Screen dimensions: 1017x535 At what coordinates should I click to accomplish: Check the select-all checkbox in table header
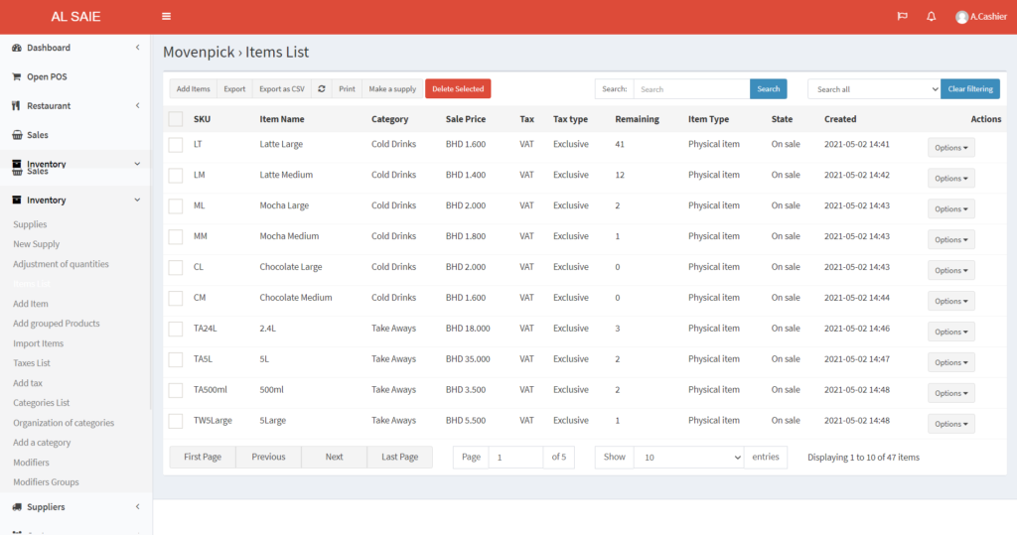176,119
